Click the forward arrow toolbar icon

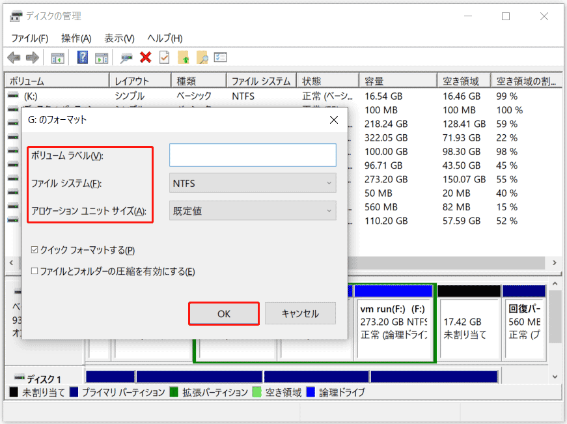(x=33, y=57)
